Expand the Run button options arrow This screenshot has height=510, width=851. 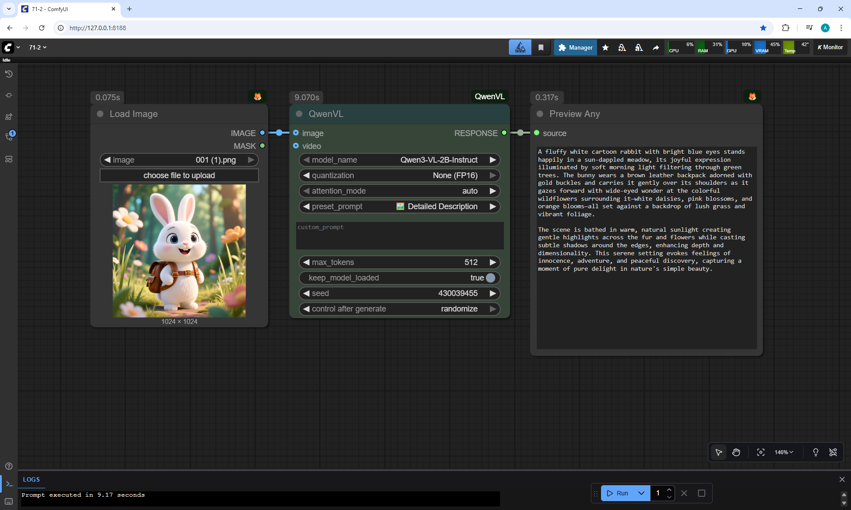(641, 493)
